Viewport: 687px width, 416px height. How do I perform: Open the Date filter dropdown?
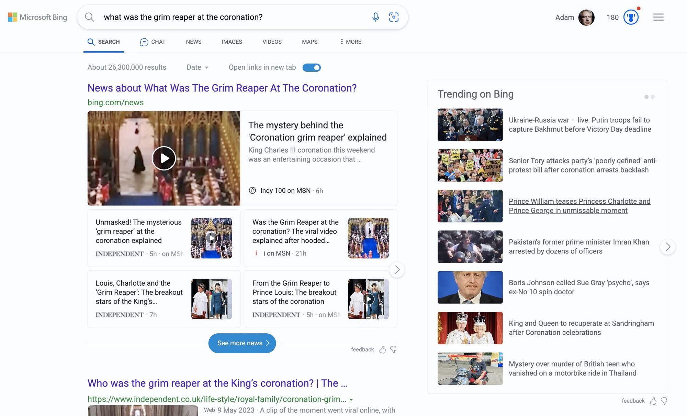pos(198,68)
